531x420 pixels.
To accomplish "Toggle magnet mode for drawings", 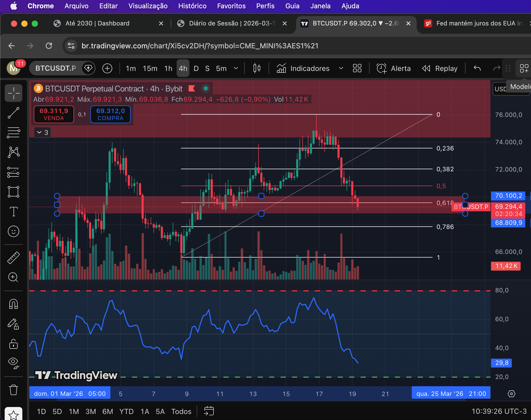I will (14, 304).
